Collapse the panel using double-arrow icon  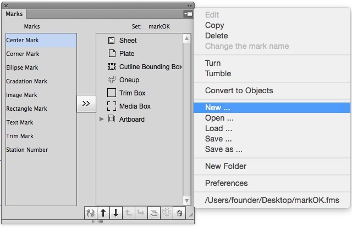pyautogui.click(x=190, y=5)
